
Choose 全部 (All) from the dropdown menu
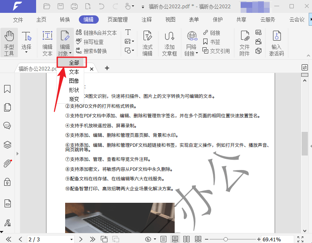74,63
